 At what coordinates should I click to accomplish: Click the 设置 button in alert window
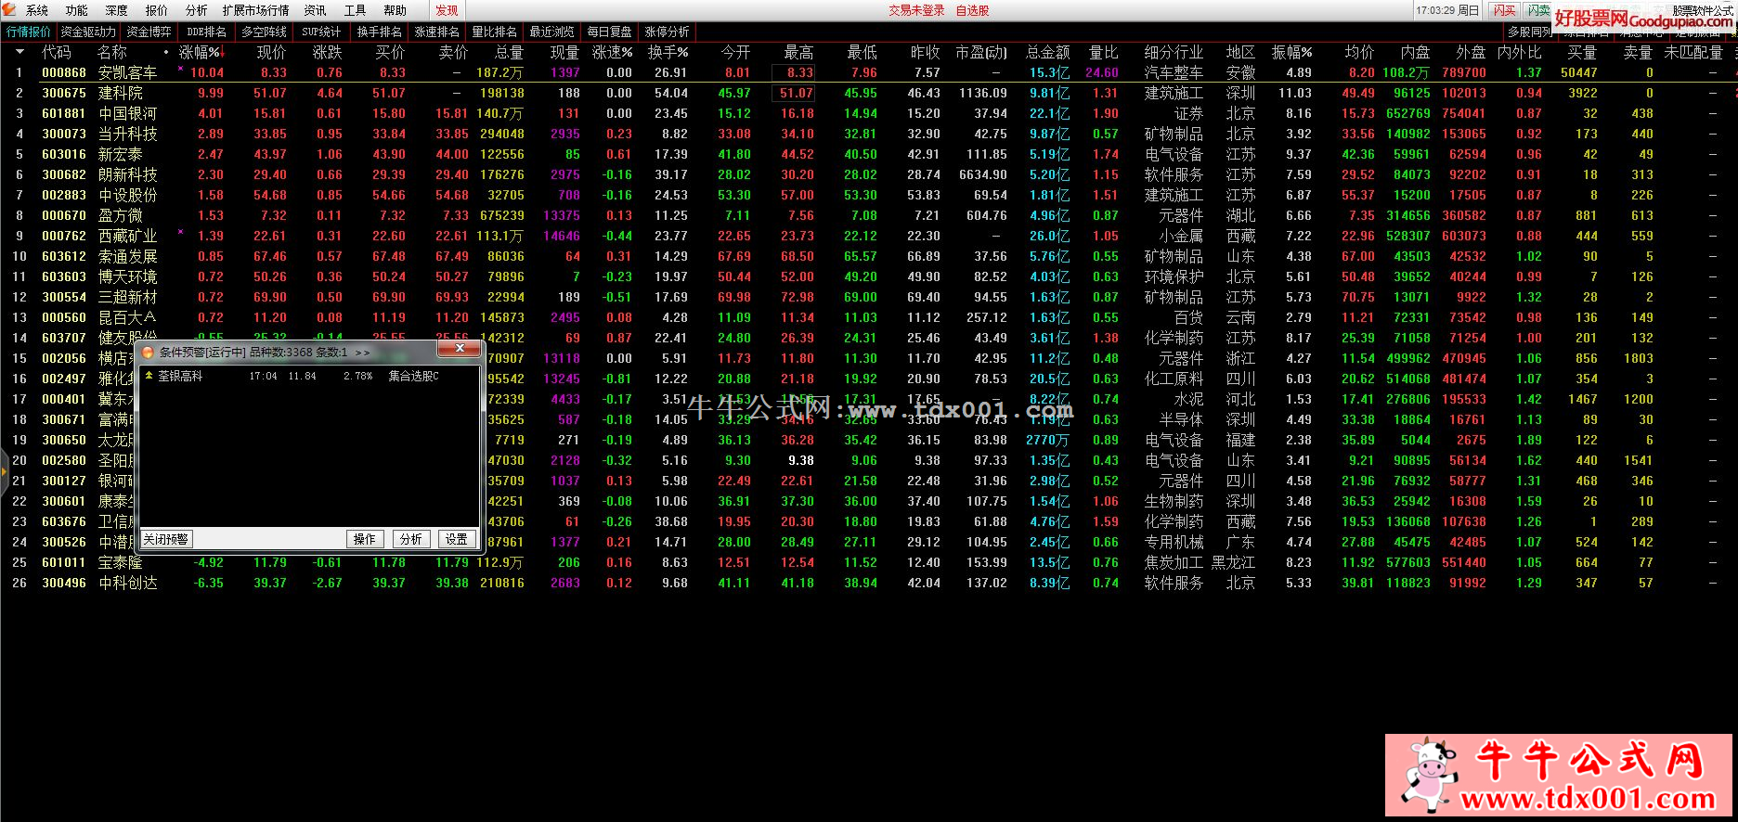456,539
